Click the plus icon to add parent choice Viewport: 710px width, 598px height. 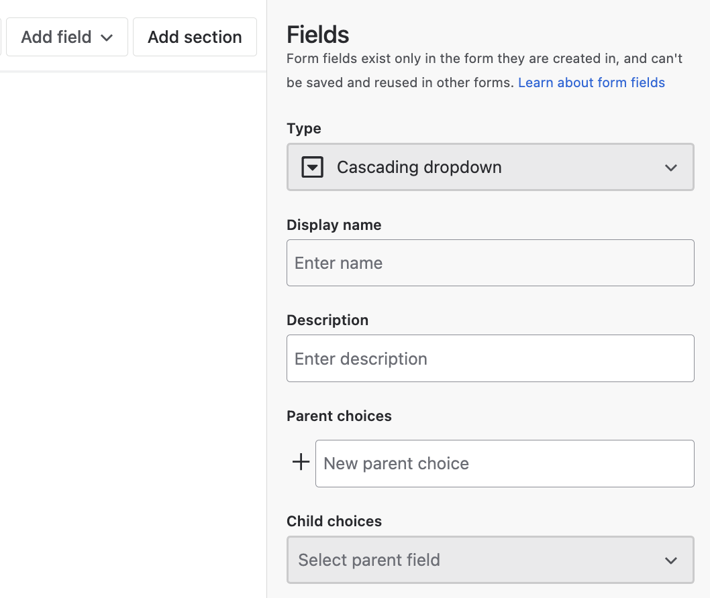299,462
